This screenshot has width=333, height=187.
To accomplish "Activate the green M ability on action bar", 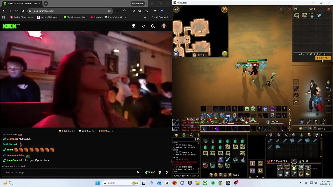I will 247,109.
